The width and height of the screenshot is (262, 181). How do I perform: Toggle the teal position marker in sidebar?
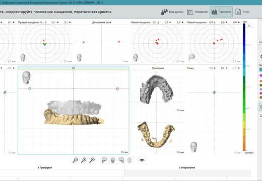coord(260,69)
